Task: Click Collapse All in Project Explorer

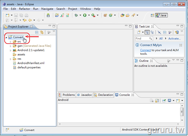Action: click(37, 32)
